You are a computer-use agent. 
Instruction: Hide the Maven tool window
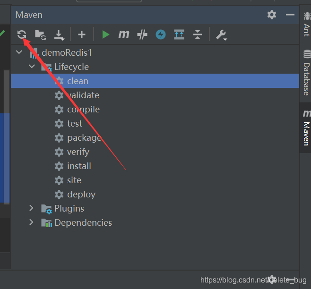pyautogui.click(x=290, y=15)
